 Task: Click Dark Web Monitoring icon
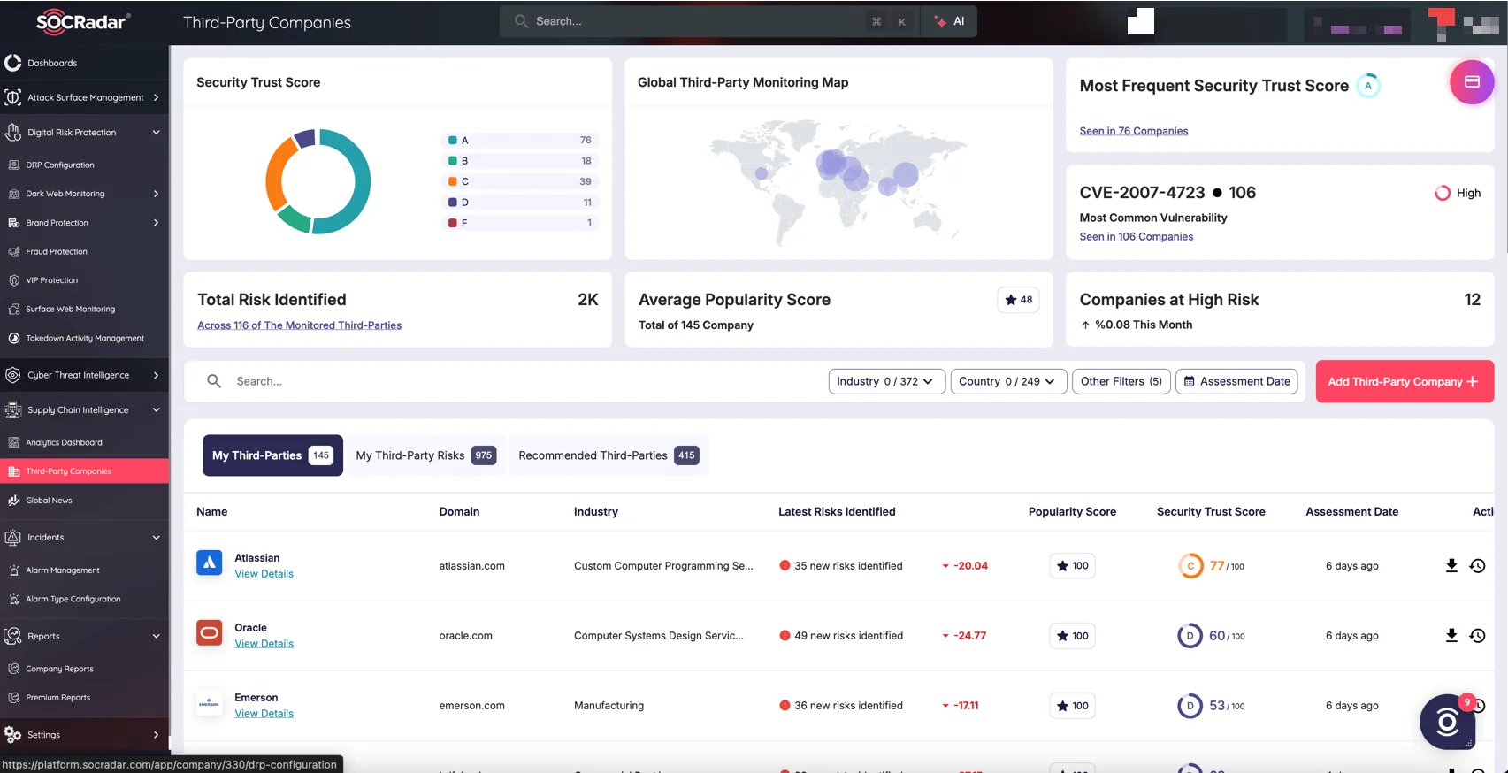tap(13, 194)
